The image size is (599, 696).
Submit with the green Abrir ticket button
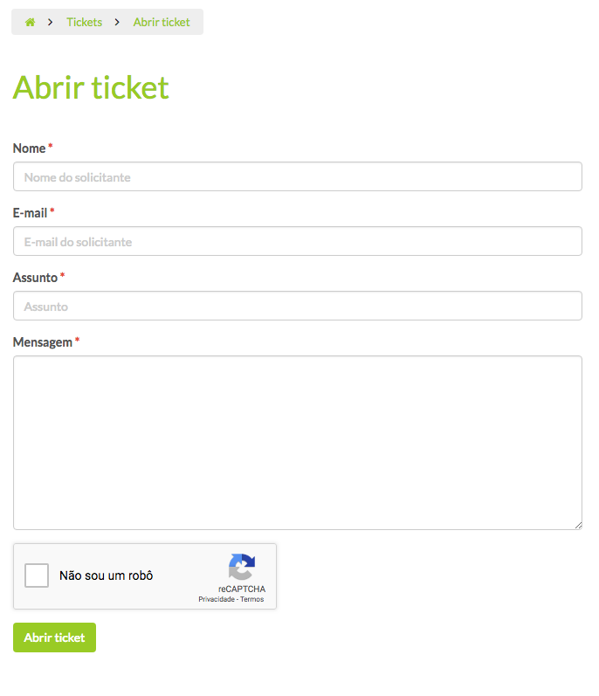coord(55,637)
